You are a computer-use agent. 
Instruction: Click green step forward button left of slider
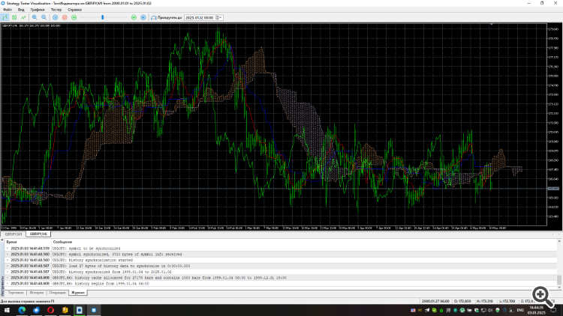pos(74,17)
